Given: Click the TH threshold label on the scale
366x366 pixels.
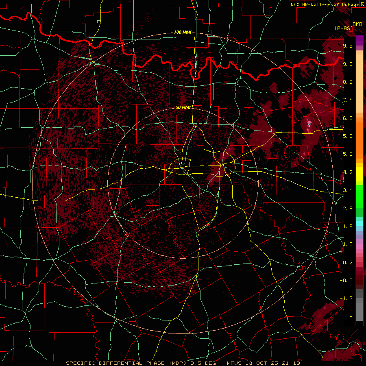Looking at the screenshot, I should (349, 317).
